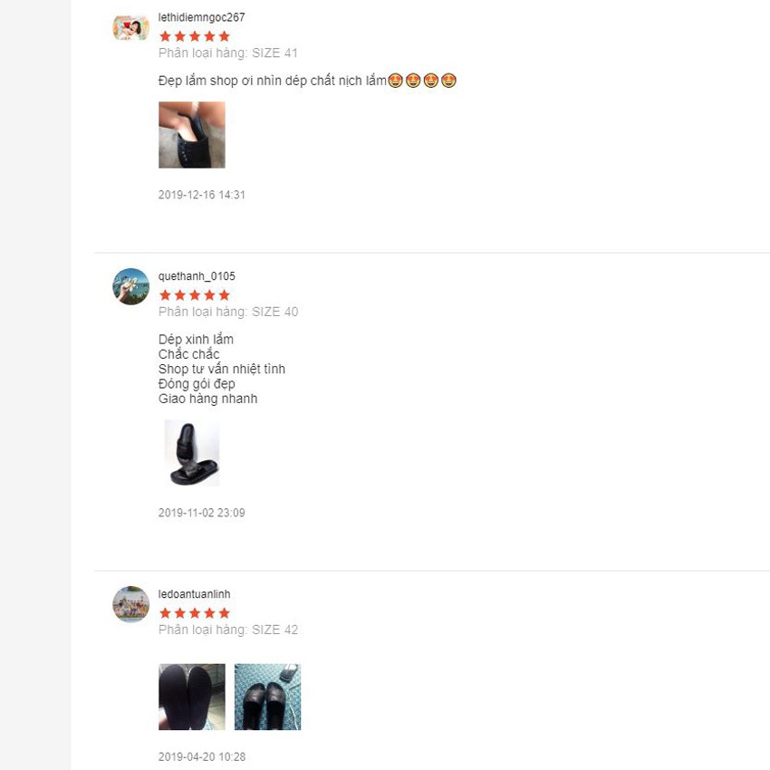Image resolution: width=770 pixels, height=770 pixels.
Task: View quethanh_0105's black slides photo
Action: 192,453
